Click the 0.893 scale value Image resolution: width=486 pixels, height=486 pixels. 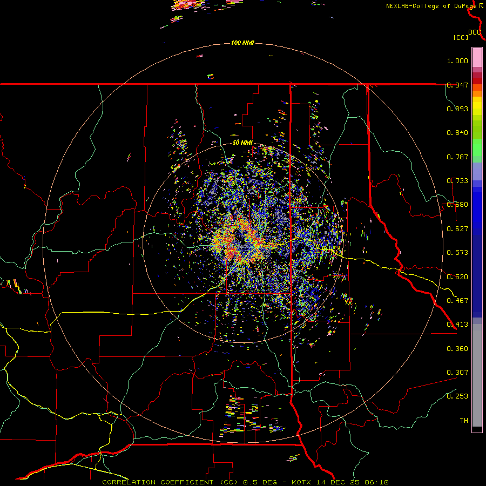[457, 109]
